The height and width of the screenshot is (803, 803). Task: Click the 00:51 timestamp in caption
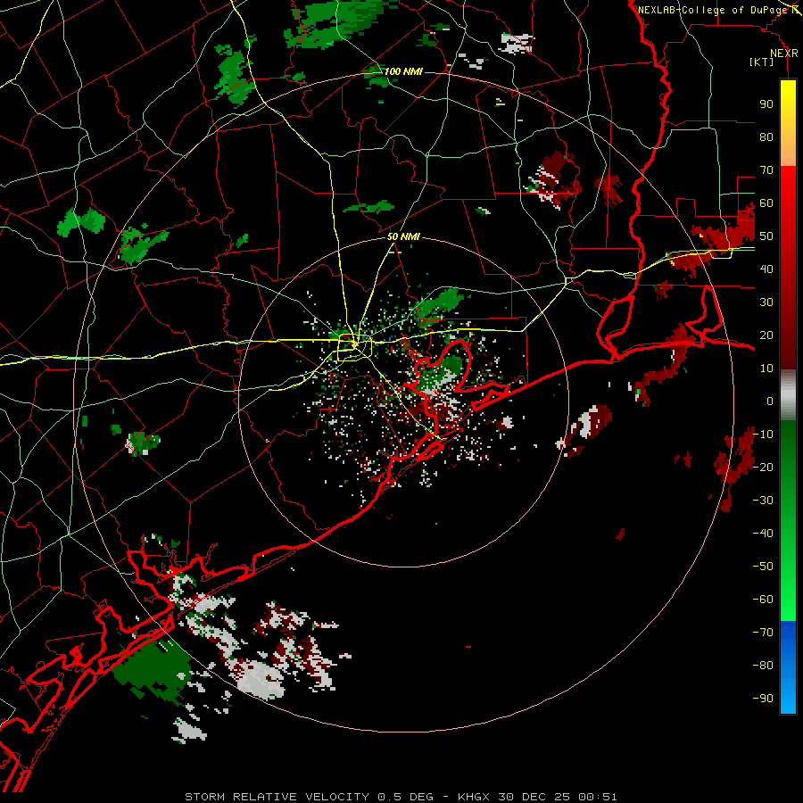tap(597, 797)
